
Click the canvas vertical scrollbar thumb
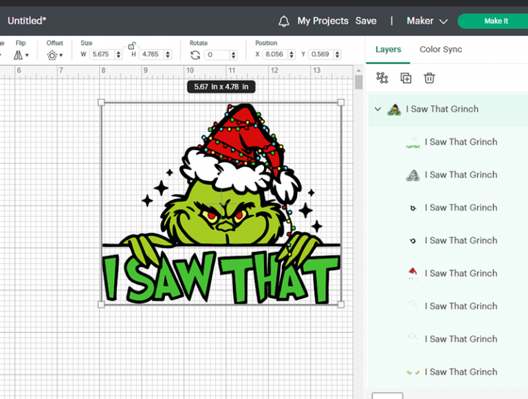click(358, 83)
